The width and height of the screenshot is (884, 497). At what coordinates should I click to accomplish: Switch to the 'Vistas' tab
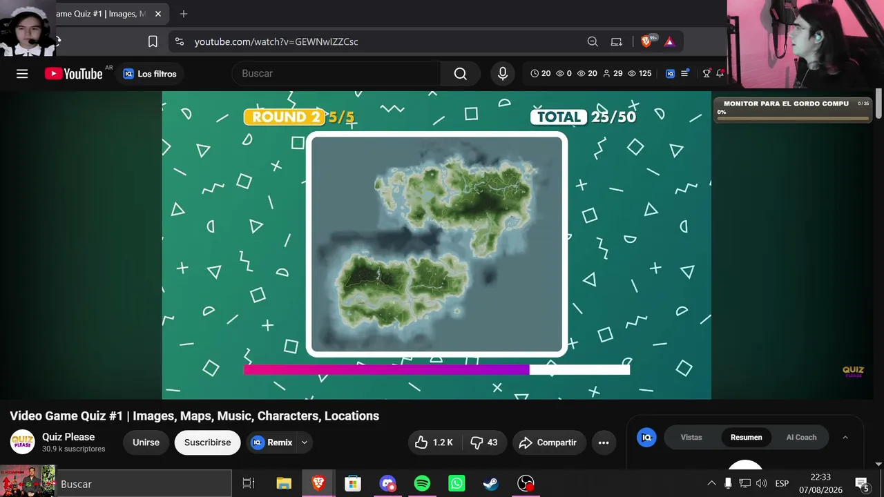tap(691, 438)
